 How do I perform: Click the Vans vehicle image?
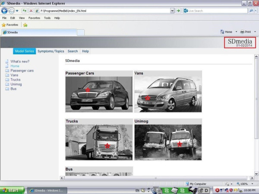[x=168, y=94]
